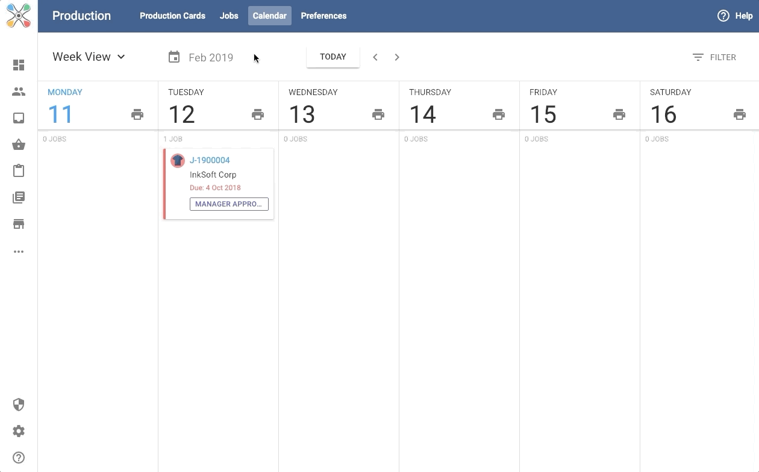Image resolution: width=759 pixels, height=472 pixels.
Task: Click the ellipsis for more sidebar options
Action: click(x=19, y=252)
